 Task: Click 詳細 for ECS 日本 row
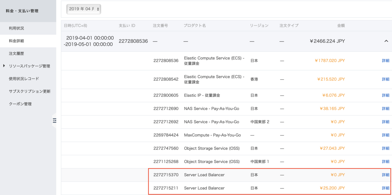click(x=385, y=61)
